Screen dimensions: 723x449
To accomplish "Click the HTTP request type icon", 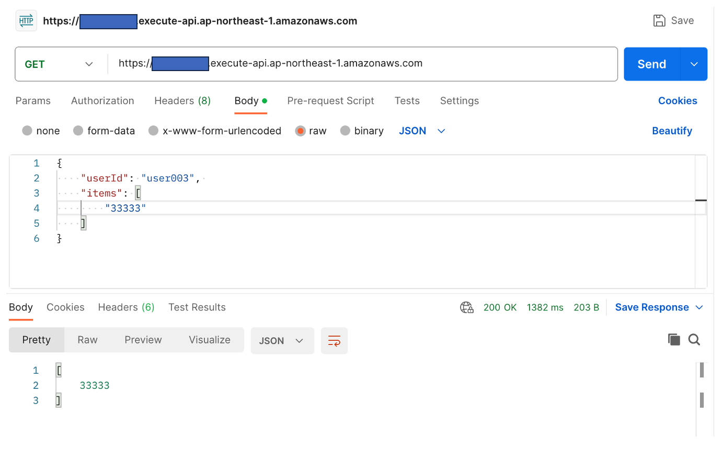I will [26, 21].
